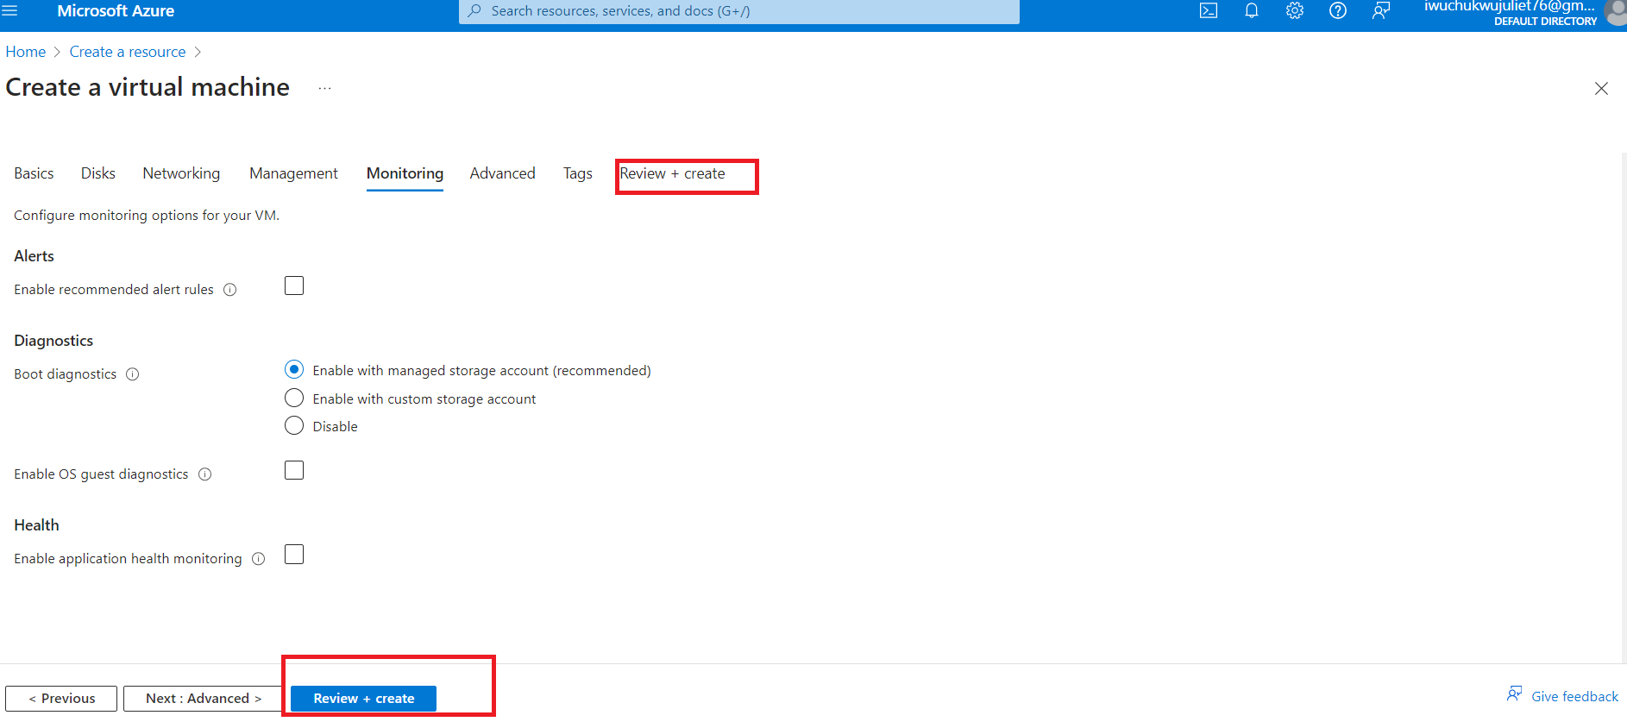Go to Create a resource breadcrumb
Viewport: 1627px width, 728px height.
(128, 52)
